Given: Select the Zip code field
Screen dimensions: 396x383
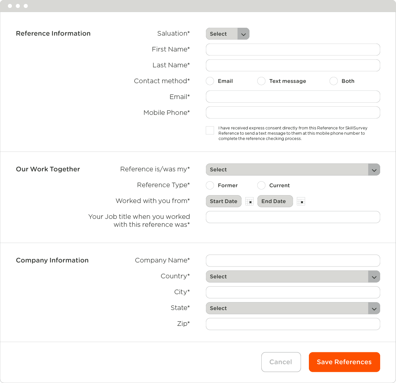Looking at the screenshot, I should click(293, 324).
